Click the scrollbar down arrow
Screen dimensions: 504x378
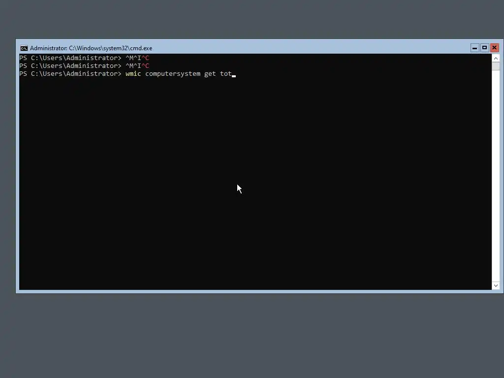(496, 285)
